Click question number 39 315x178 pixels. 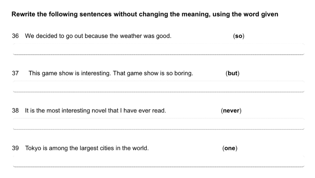(x=15, y=148)
